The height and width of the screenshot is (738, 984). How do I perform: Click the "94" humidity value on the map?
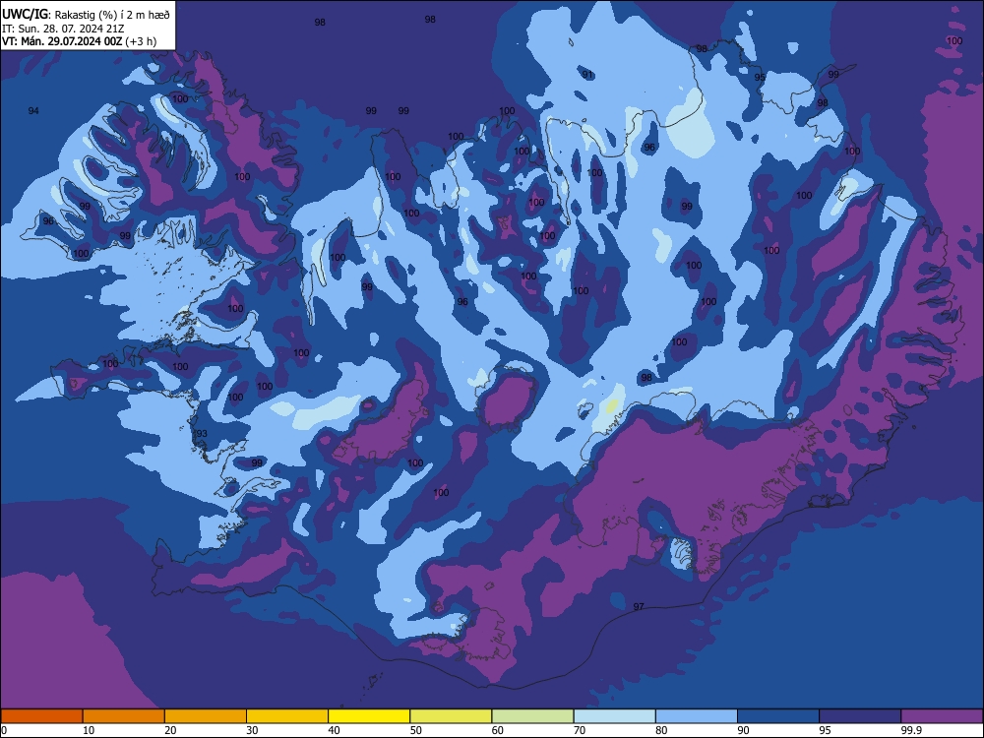(x=33, y=111)
